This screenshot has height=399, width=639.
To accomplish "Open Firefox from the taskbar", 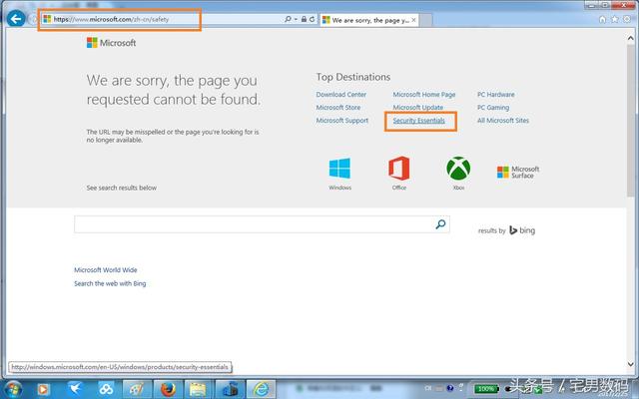I will point(168,389).
